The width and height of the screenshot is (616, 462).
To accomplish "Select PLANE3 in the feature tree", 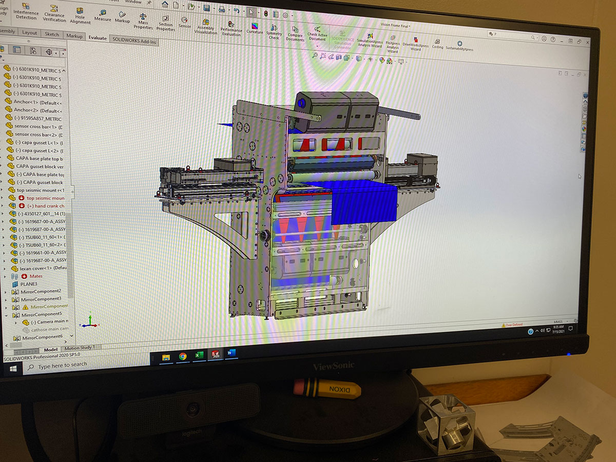I will pos(28,284).
